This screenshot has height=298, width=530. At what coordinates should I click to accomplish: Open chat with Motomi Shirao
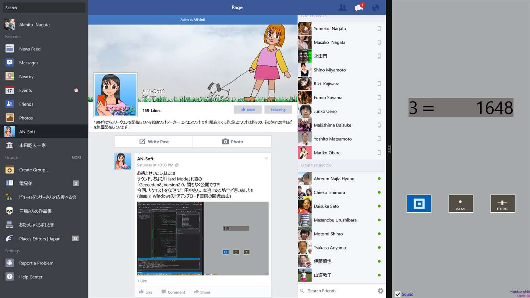coord(342,234)
